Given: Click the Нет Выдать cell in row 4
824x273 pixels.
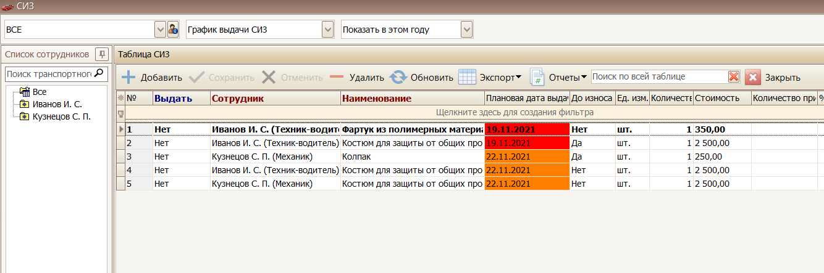Looking at the screenshot, I should tap(182, 170).
